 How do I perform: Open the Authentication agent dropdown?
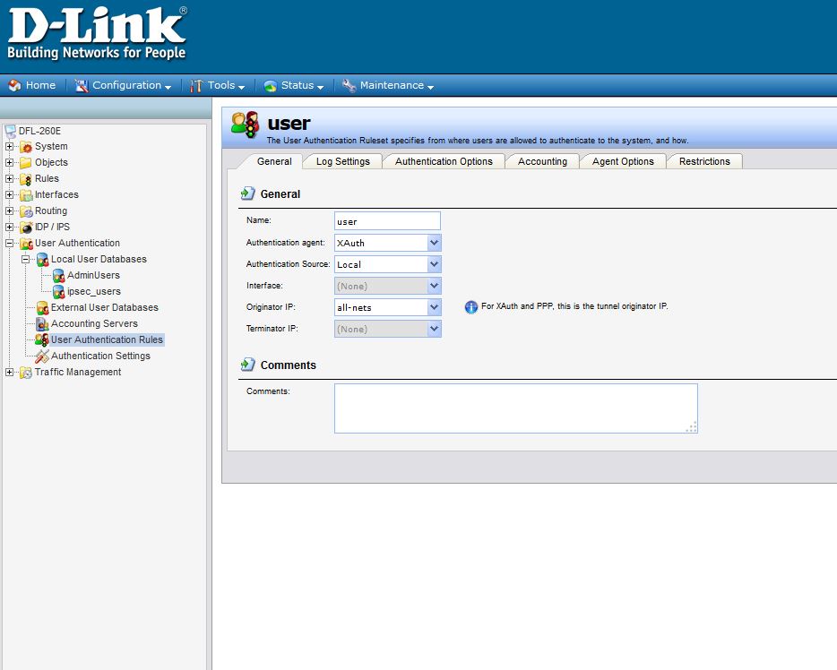(x=434, y=243)
